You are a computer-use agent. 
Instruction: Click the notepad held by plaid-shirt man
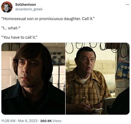click(96, 110)
